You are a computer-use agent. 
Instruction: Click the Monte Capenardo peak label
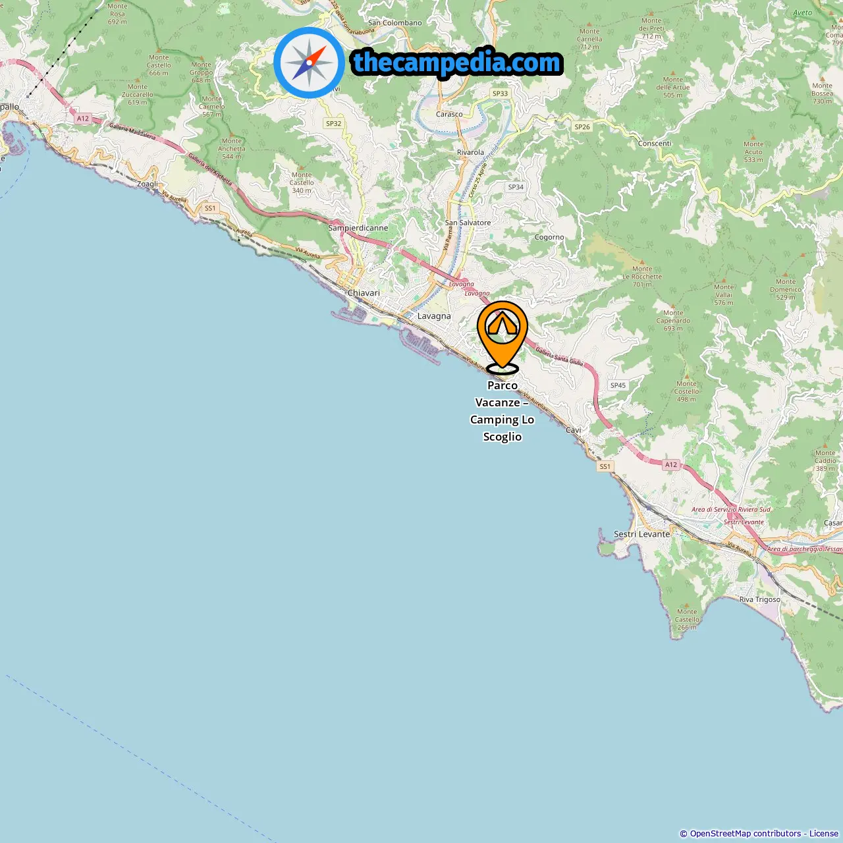[673, 321]
